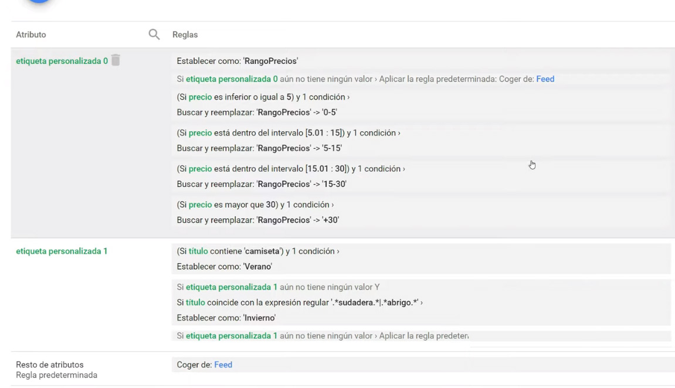Select rule Establecer como 'Invierno'
The width and height of the screenshot is (675, 388).
pyautogui.click(x=226, y=318)
